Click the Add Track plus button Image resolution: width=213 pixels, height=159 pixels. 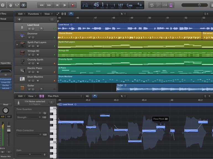tap(19, 19)
